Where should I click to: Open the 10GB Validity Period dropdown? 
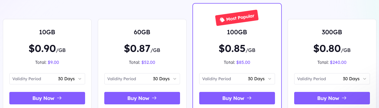[47, 79]
